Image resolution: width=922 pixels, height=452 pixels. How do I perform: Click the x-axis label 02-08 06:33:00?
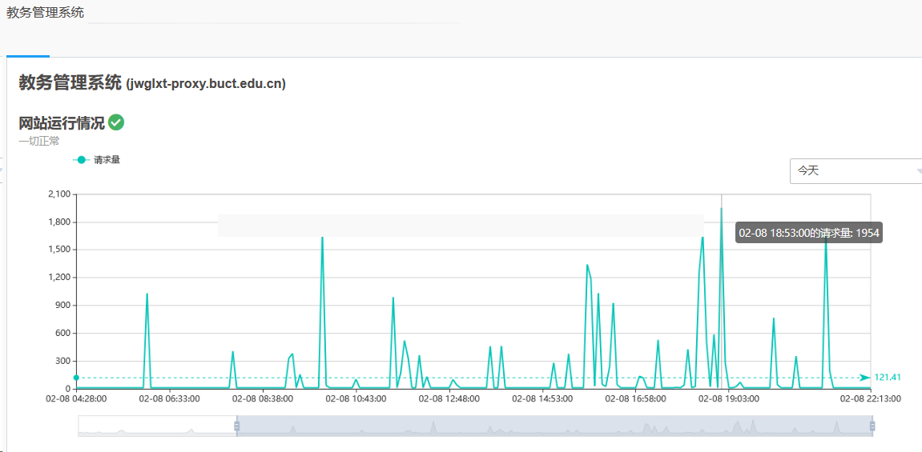pos(169,398)
